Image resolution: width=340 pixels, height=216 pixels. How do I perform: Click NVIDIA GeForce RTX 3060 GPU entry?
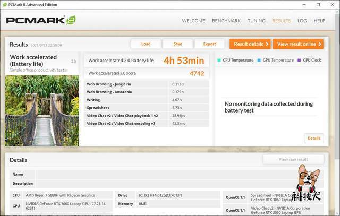[x=66, y=206]
